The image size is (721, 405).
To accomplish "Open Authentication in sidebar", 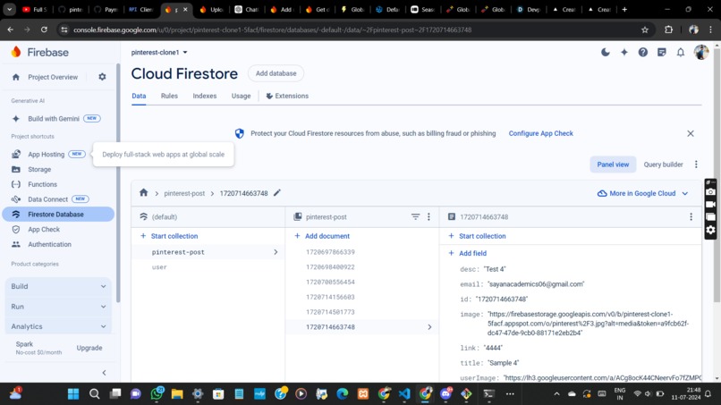I will click(x=50, y=244).
